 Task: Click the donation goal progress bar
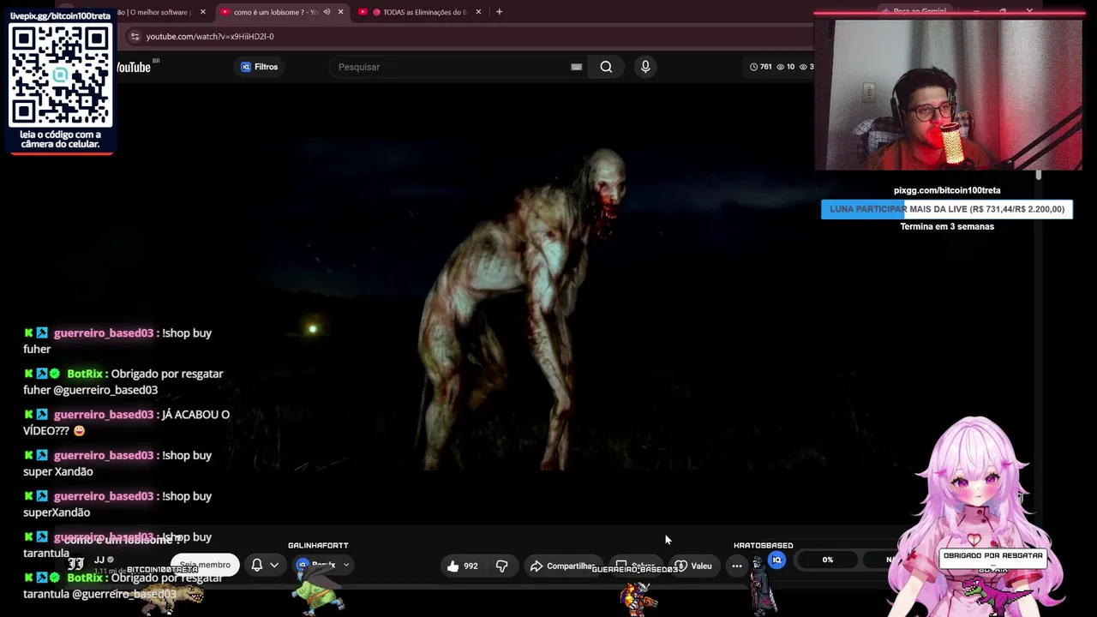(947, 209)
